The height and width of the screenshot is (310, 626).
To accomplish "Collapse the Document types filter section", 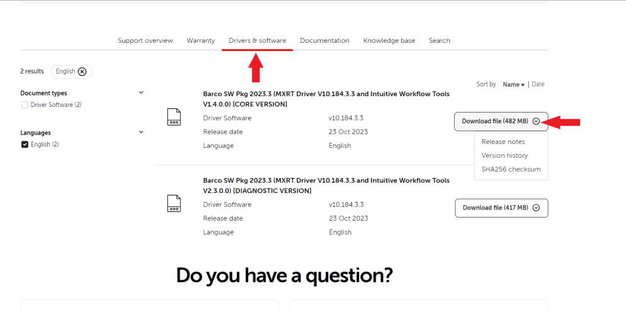I will (x=141, y=93).
